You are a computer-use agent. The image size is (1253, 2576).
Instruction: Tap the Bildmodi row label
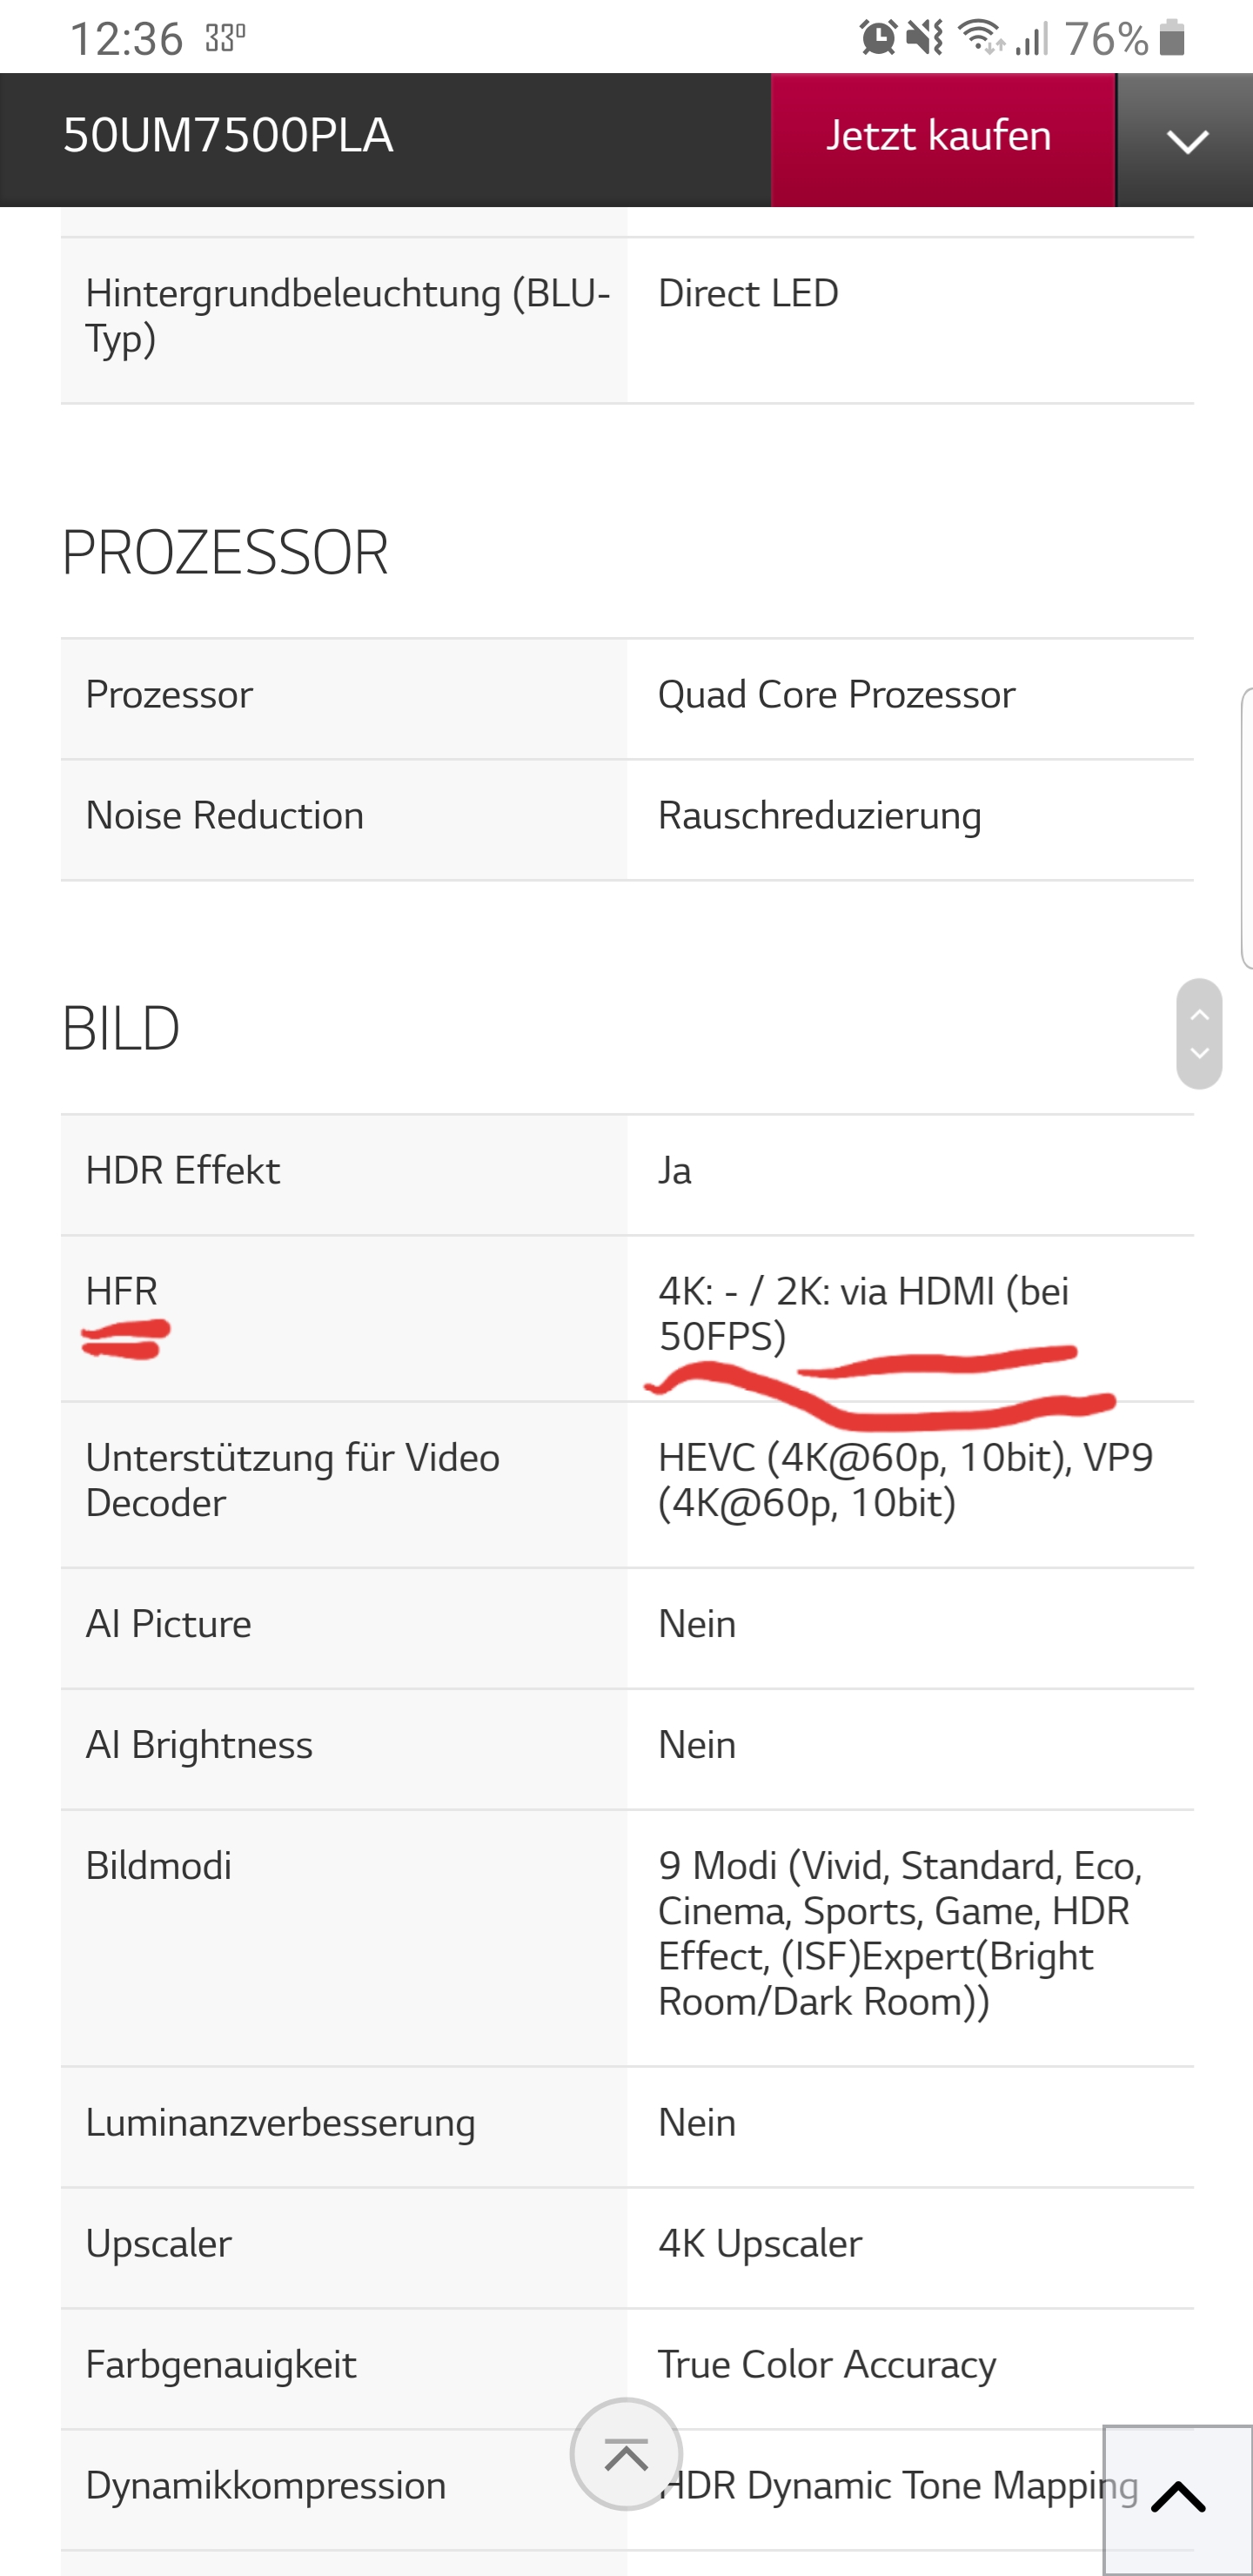(x=159, y=1866)
